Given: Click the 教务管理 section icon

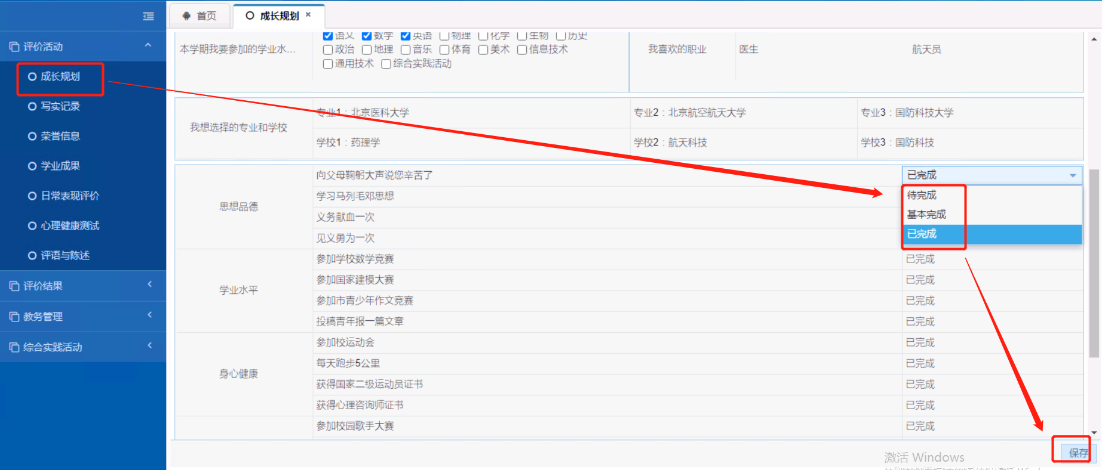Looking at the screenshot, I should (14, 317).
